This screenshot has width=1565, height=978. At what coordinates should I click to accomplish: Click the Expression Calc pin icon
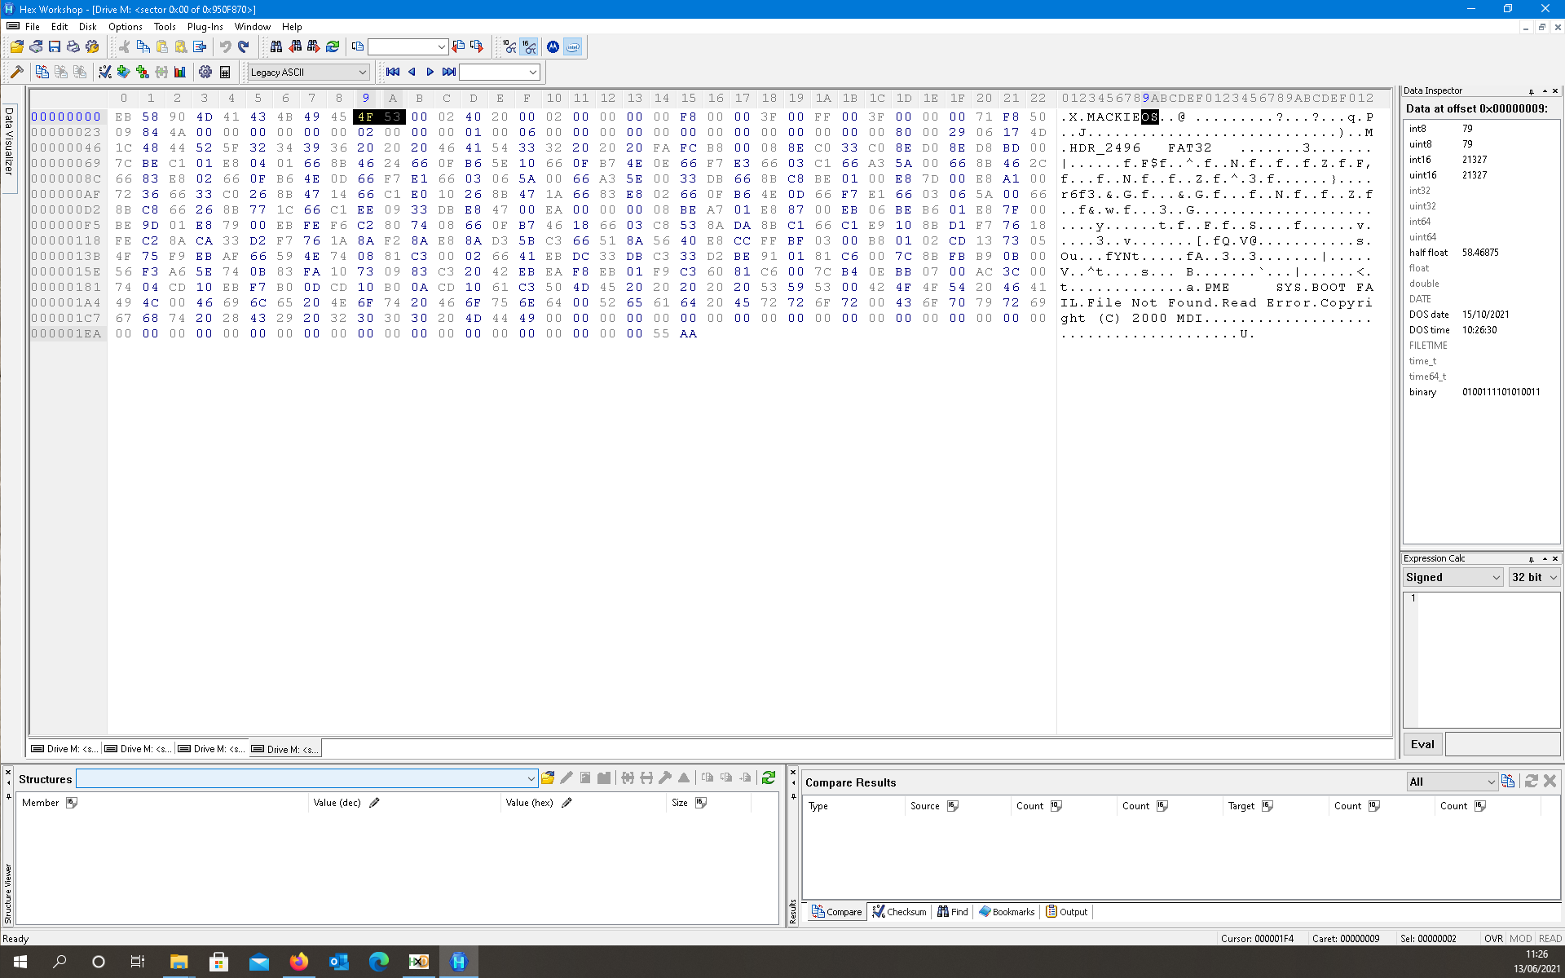click(x=1532, y=559)
